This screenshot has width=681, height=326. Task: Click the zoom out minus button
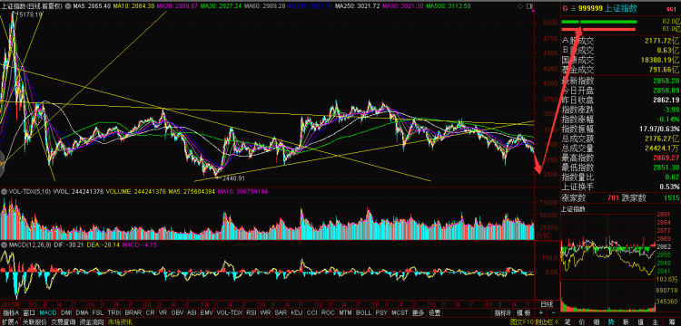(x=553, y=312)
